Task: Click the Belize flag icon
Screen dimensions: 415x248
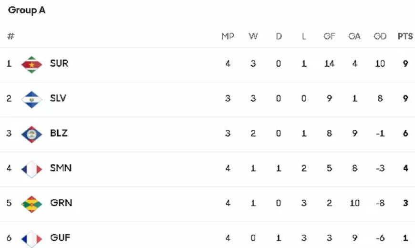Action: 31,134
